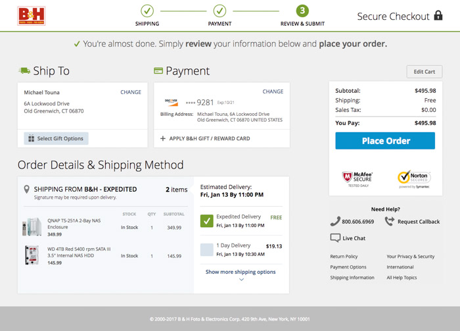Select the 1 Day Delivery checkbox
The height and width of the screenshot is (331, 460).
pyautogui.click(x=207, y=249)
